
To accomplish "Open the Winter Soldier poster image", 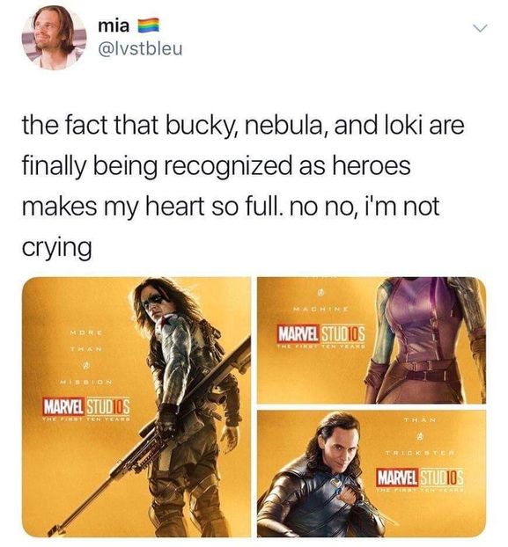I will [136, 407].
